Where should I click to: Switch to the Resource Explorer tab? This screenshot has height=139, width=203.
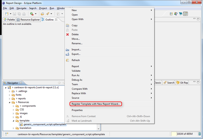tap(28, 20)
